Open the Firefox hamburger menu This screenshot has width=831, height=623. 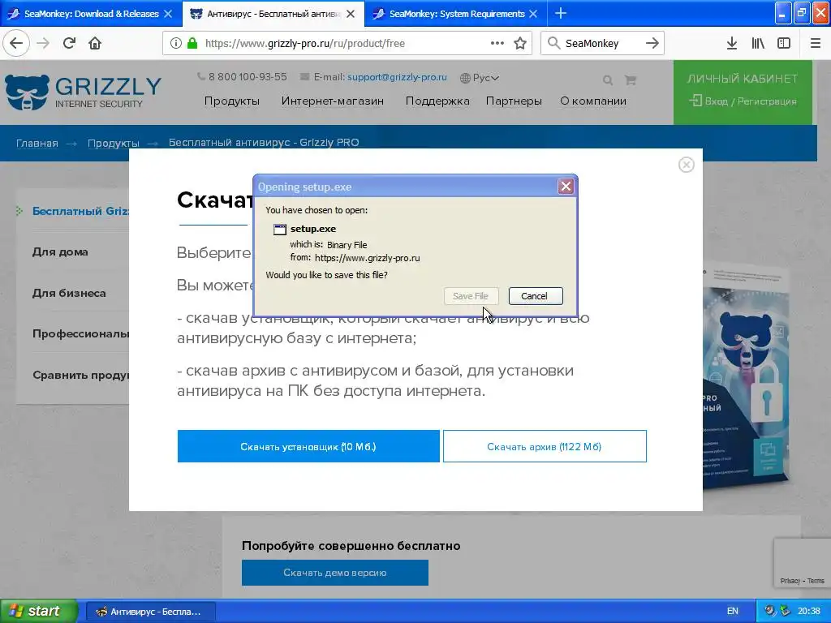coord(815,43)
